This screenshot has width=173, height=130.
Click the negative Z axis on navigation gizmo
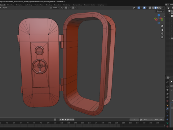(159, 23)
